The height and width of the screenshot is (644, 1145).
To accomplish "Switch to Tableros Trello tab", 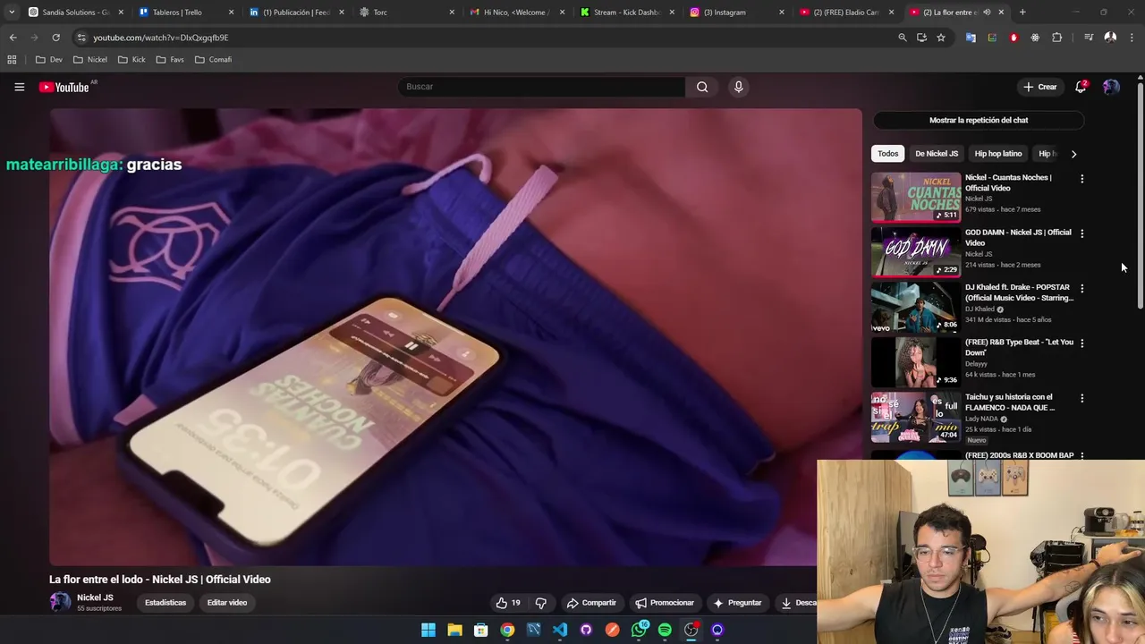I will coord(186,13).
